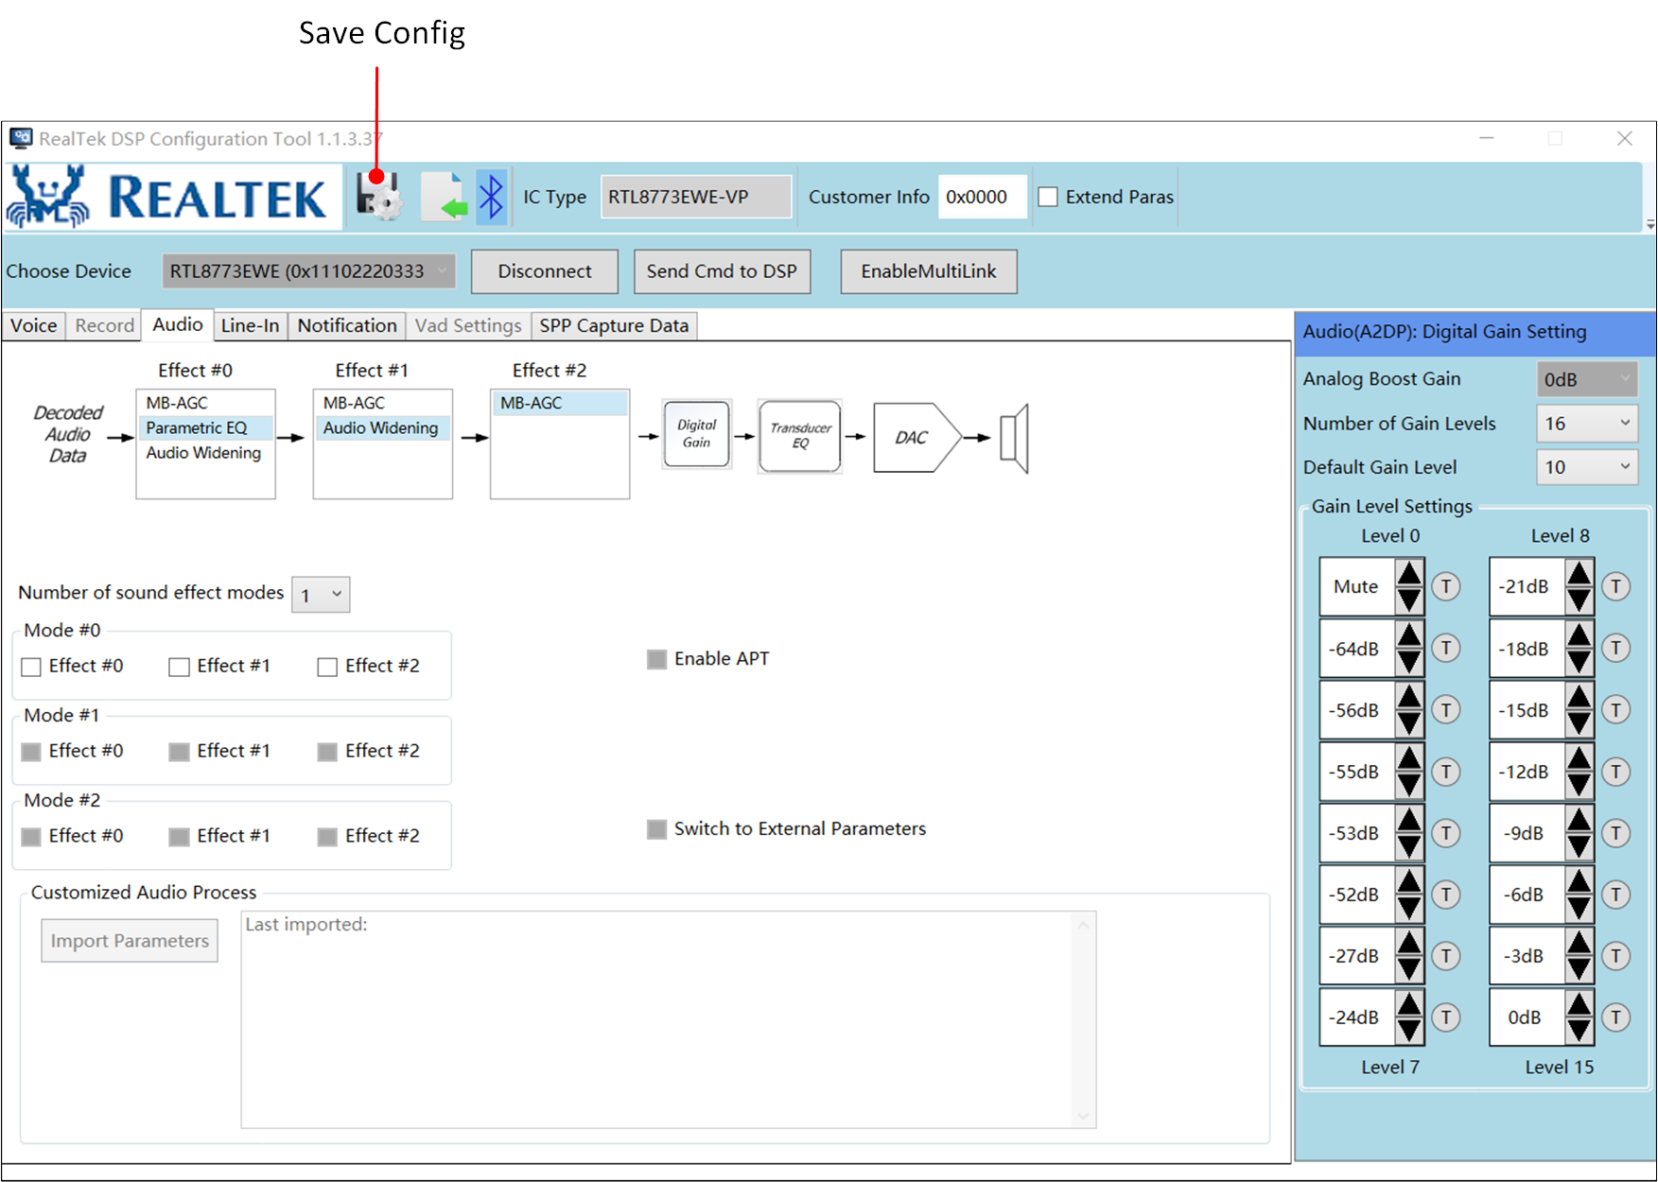This screenshot has height=1182, width=1658.
Task: Switch to the Voice tab
Action: (x=34, y=325)
